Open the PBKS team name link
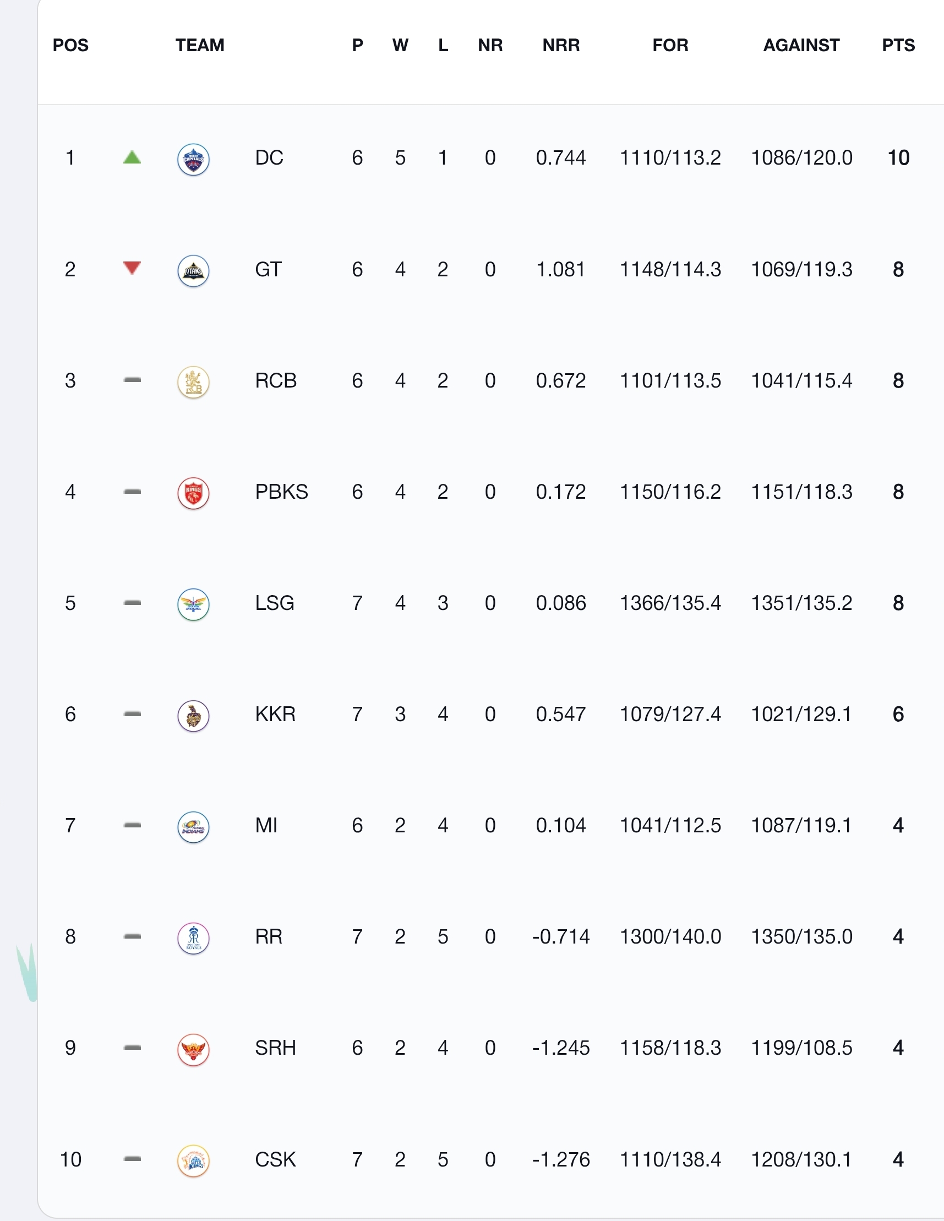Image resolution: width=944 pixels, height=1221 pixels. pos(282,492)
